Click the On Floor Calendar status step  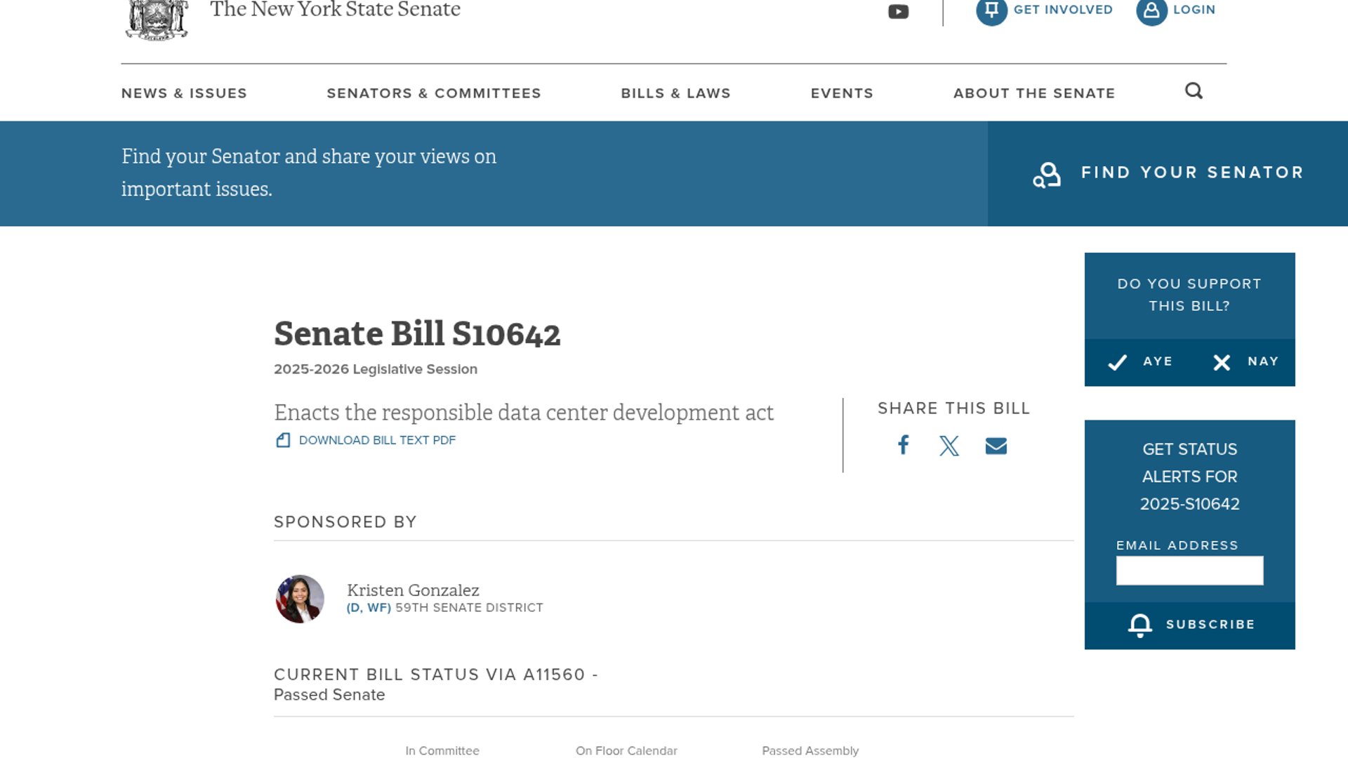626,751
